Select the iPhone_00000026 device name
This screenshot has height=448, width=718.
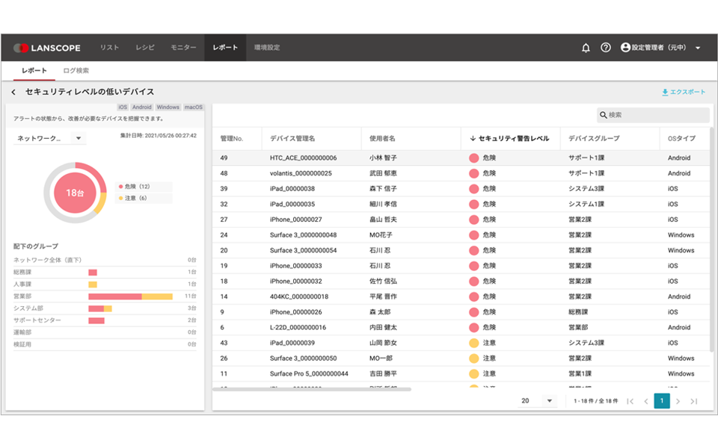tap(296, 312)
